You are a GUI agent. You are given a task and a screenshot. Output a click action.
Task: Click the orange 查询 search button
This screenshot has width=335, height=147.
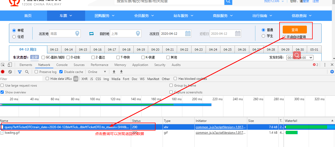(295, 30)
